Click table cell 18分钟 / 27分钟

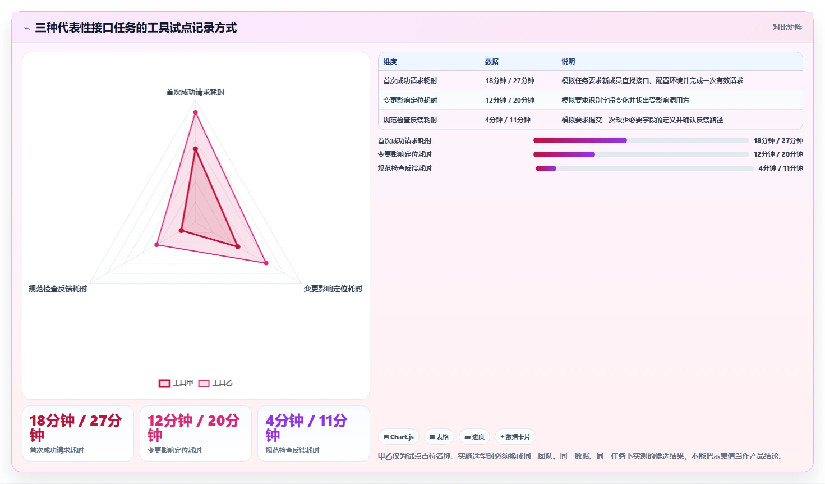pyautogui.click(x=510, y=81)
